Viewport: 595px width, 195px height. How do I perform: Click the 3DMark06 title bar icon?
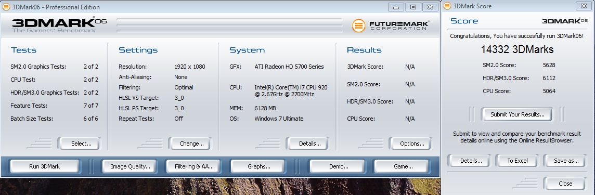tap(6, 7)
